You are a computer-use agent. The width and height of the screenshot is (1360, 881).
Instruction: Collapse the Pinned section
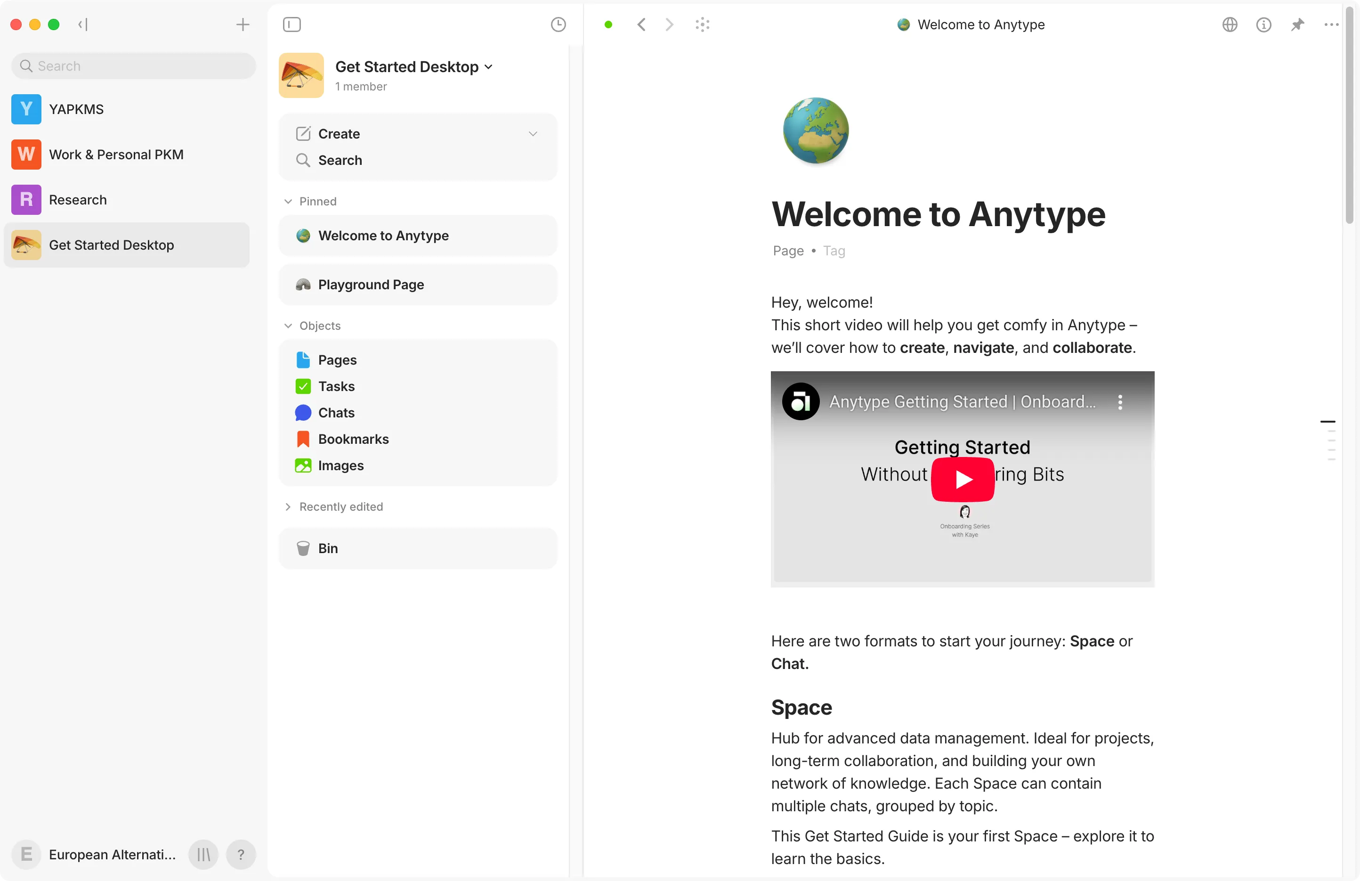pos(289,201)
